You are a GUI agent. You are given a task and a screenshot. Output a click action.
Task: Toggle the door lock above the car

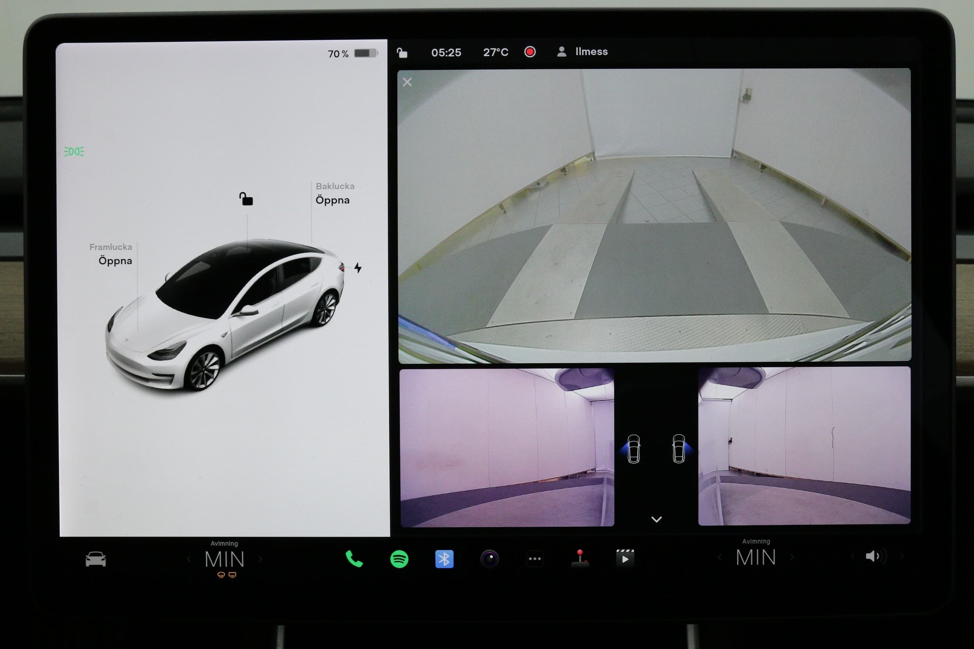pyautogui.click(x=246, y=199)
